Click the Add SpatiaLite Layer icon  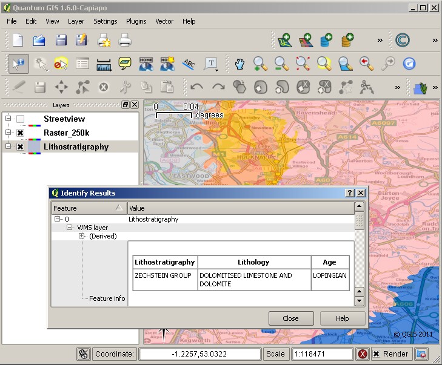[347, 40]
